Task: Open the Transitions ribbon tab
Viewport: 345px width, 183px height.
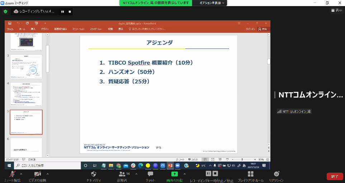Action: click(x=61, y=29)
